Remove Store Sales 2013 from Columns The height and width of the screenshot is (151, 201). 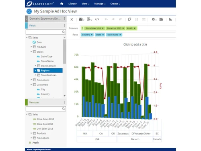pos(103,28)
